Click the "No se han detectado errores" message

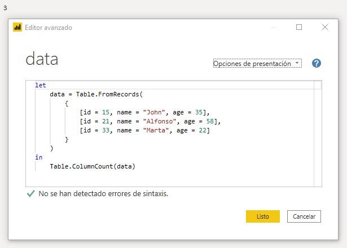pyautogui.click(x=103, y=193)
